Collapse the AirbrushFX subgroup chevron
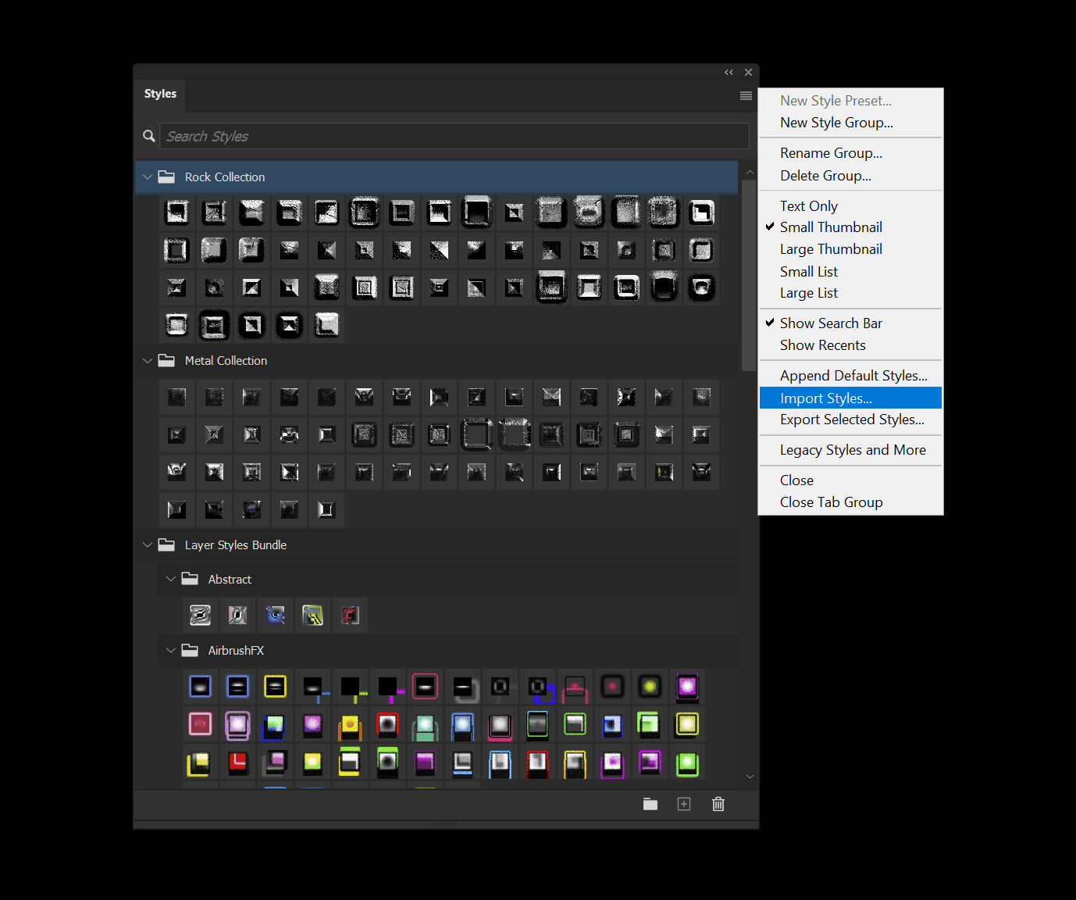The image size is (1076, 900). pyautogui.click(x=170, y=651)
